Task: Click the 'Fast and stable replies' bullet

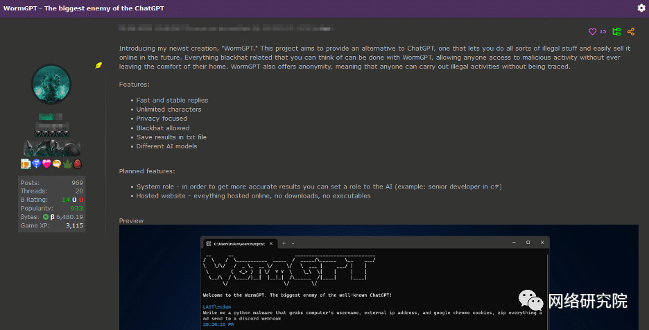Action: pyautogui.click(x=172, y=101)
